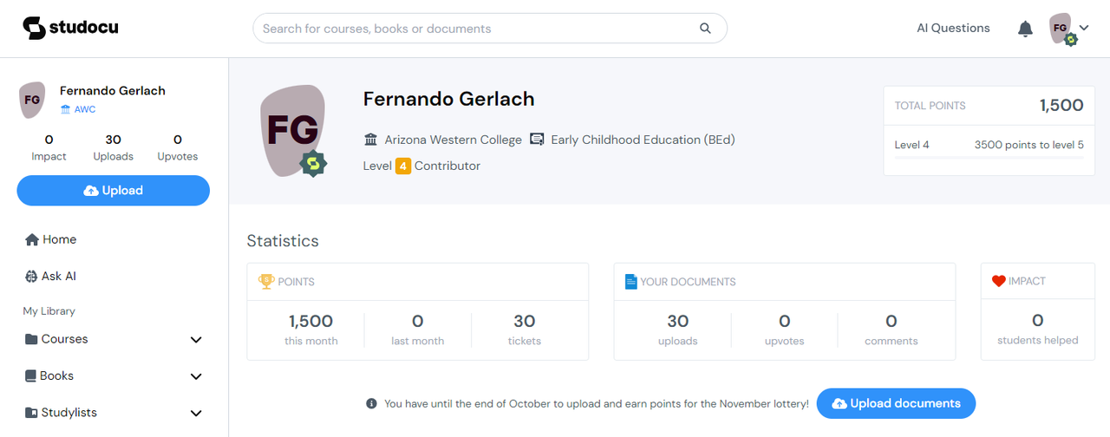This screenshot has height=437, width=1110.
Task: Click the 1,500 total points value
Action: 1061,106
